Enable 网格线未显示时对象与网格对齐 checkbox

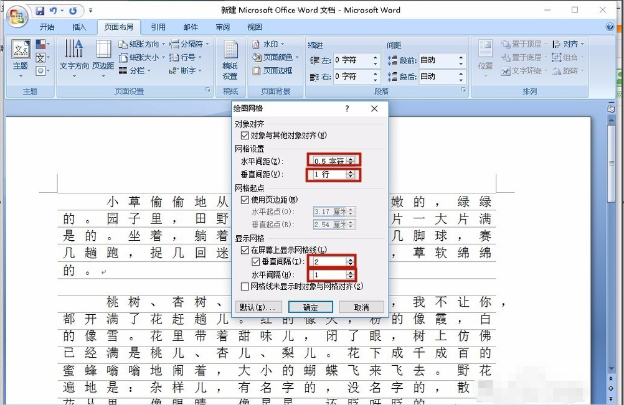[245, 286]
